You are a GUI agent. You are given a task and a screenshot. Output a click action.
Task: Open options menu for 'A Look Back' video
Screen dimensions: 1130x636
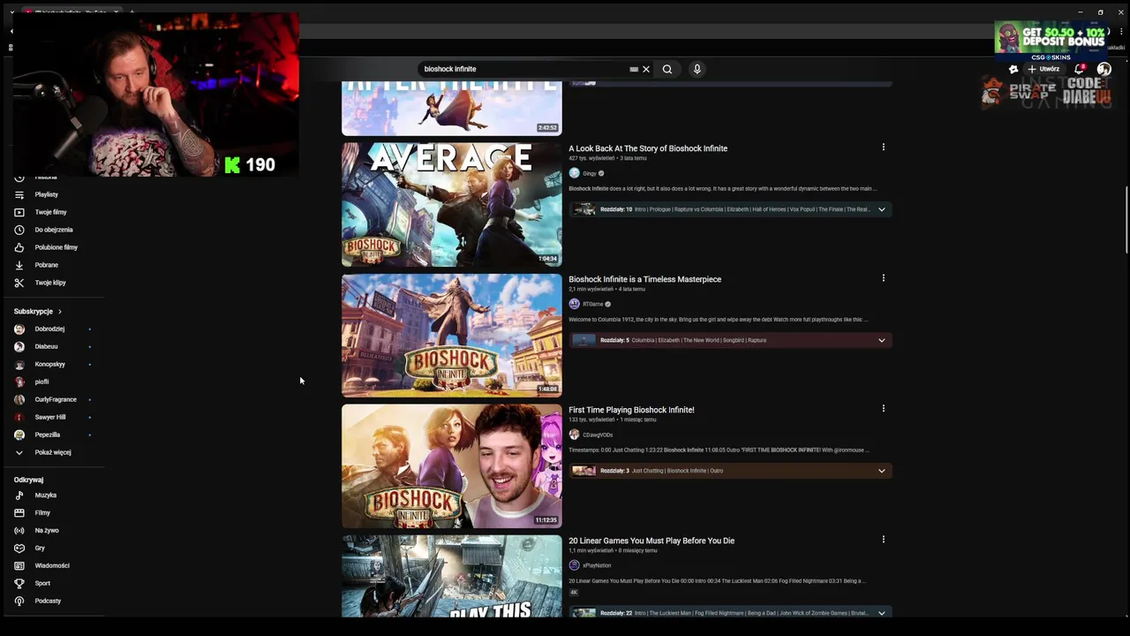pyautogui.click(x=883, y=148)
